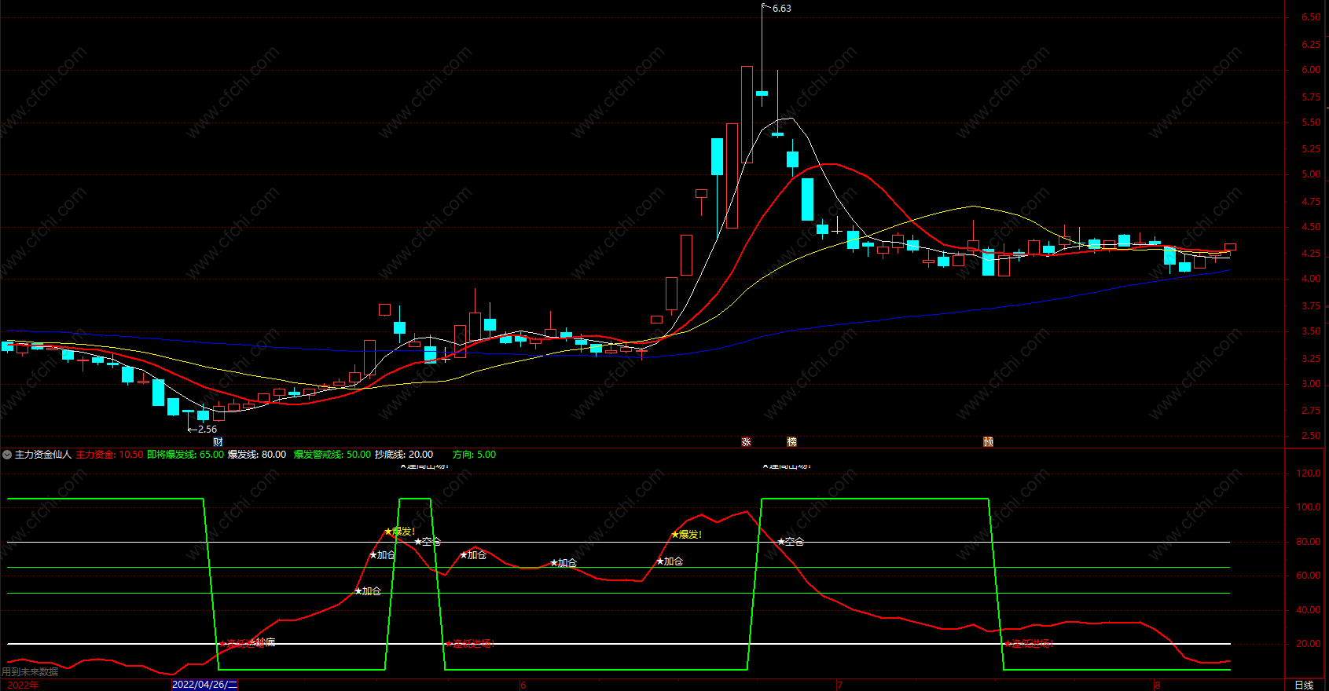Click the 财 info marker icon

[218, 442]
